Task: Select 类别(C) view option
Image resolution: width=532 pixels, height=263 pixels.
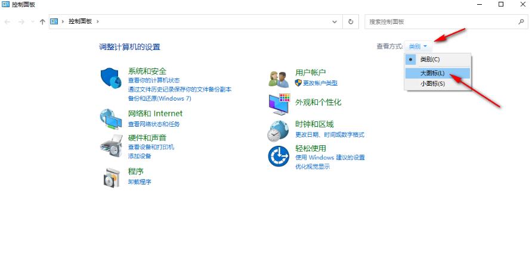Action: tap(438, 60)
